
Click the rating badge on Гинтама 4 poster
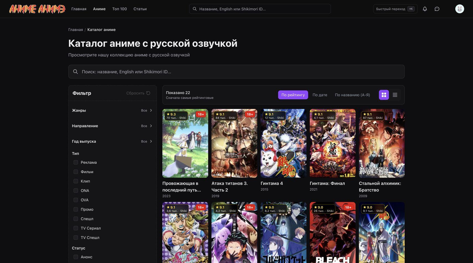coord(274,116)
